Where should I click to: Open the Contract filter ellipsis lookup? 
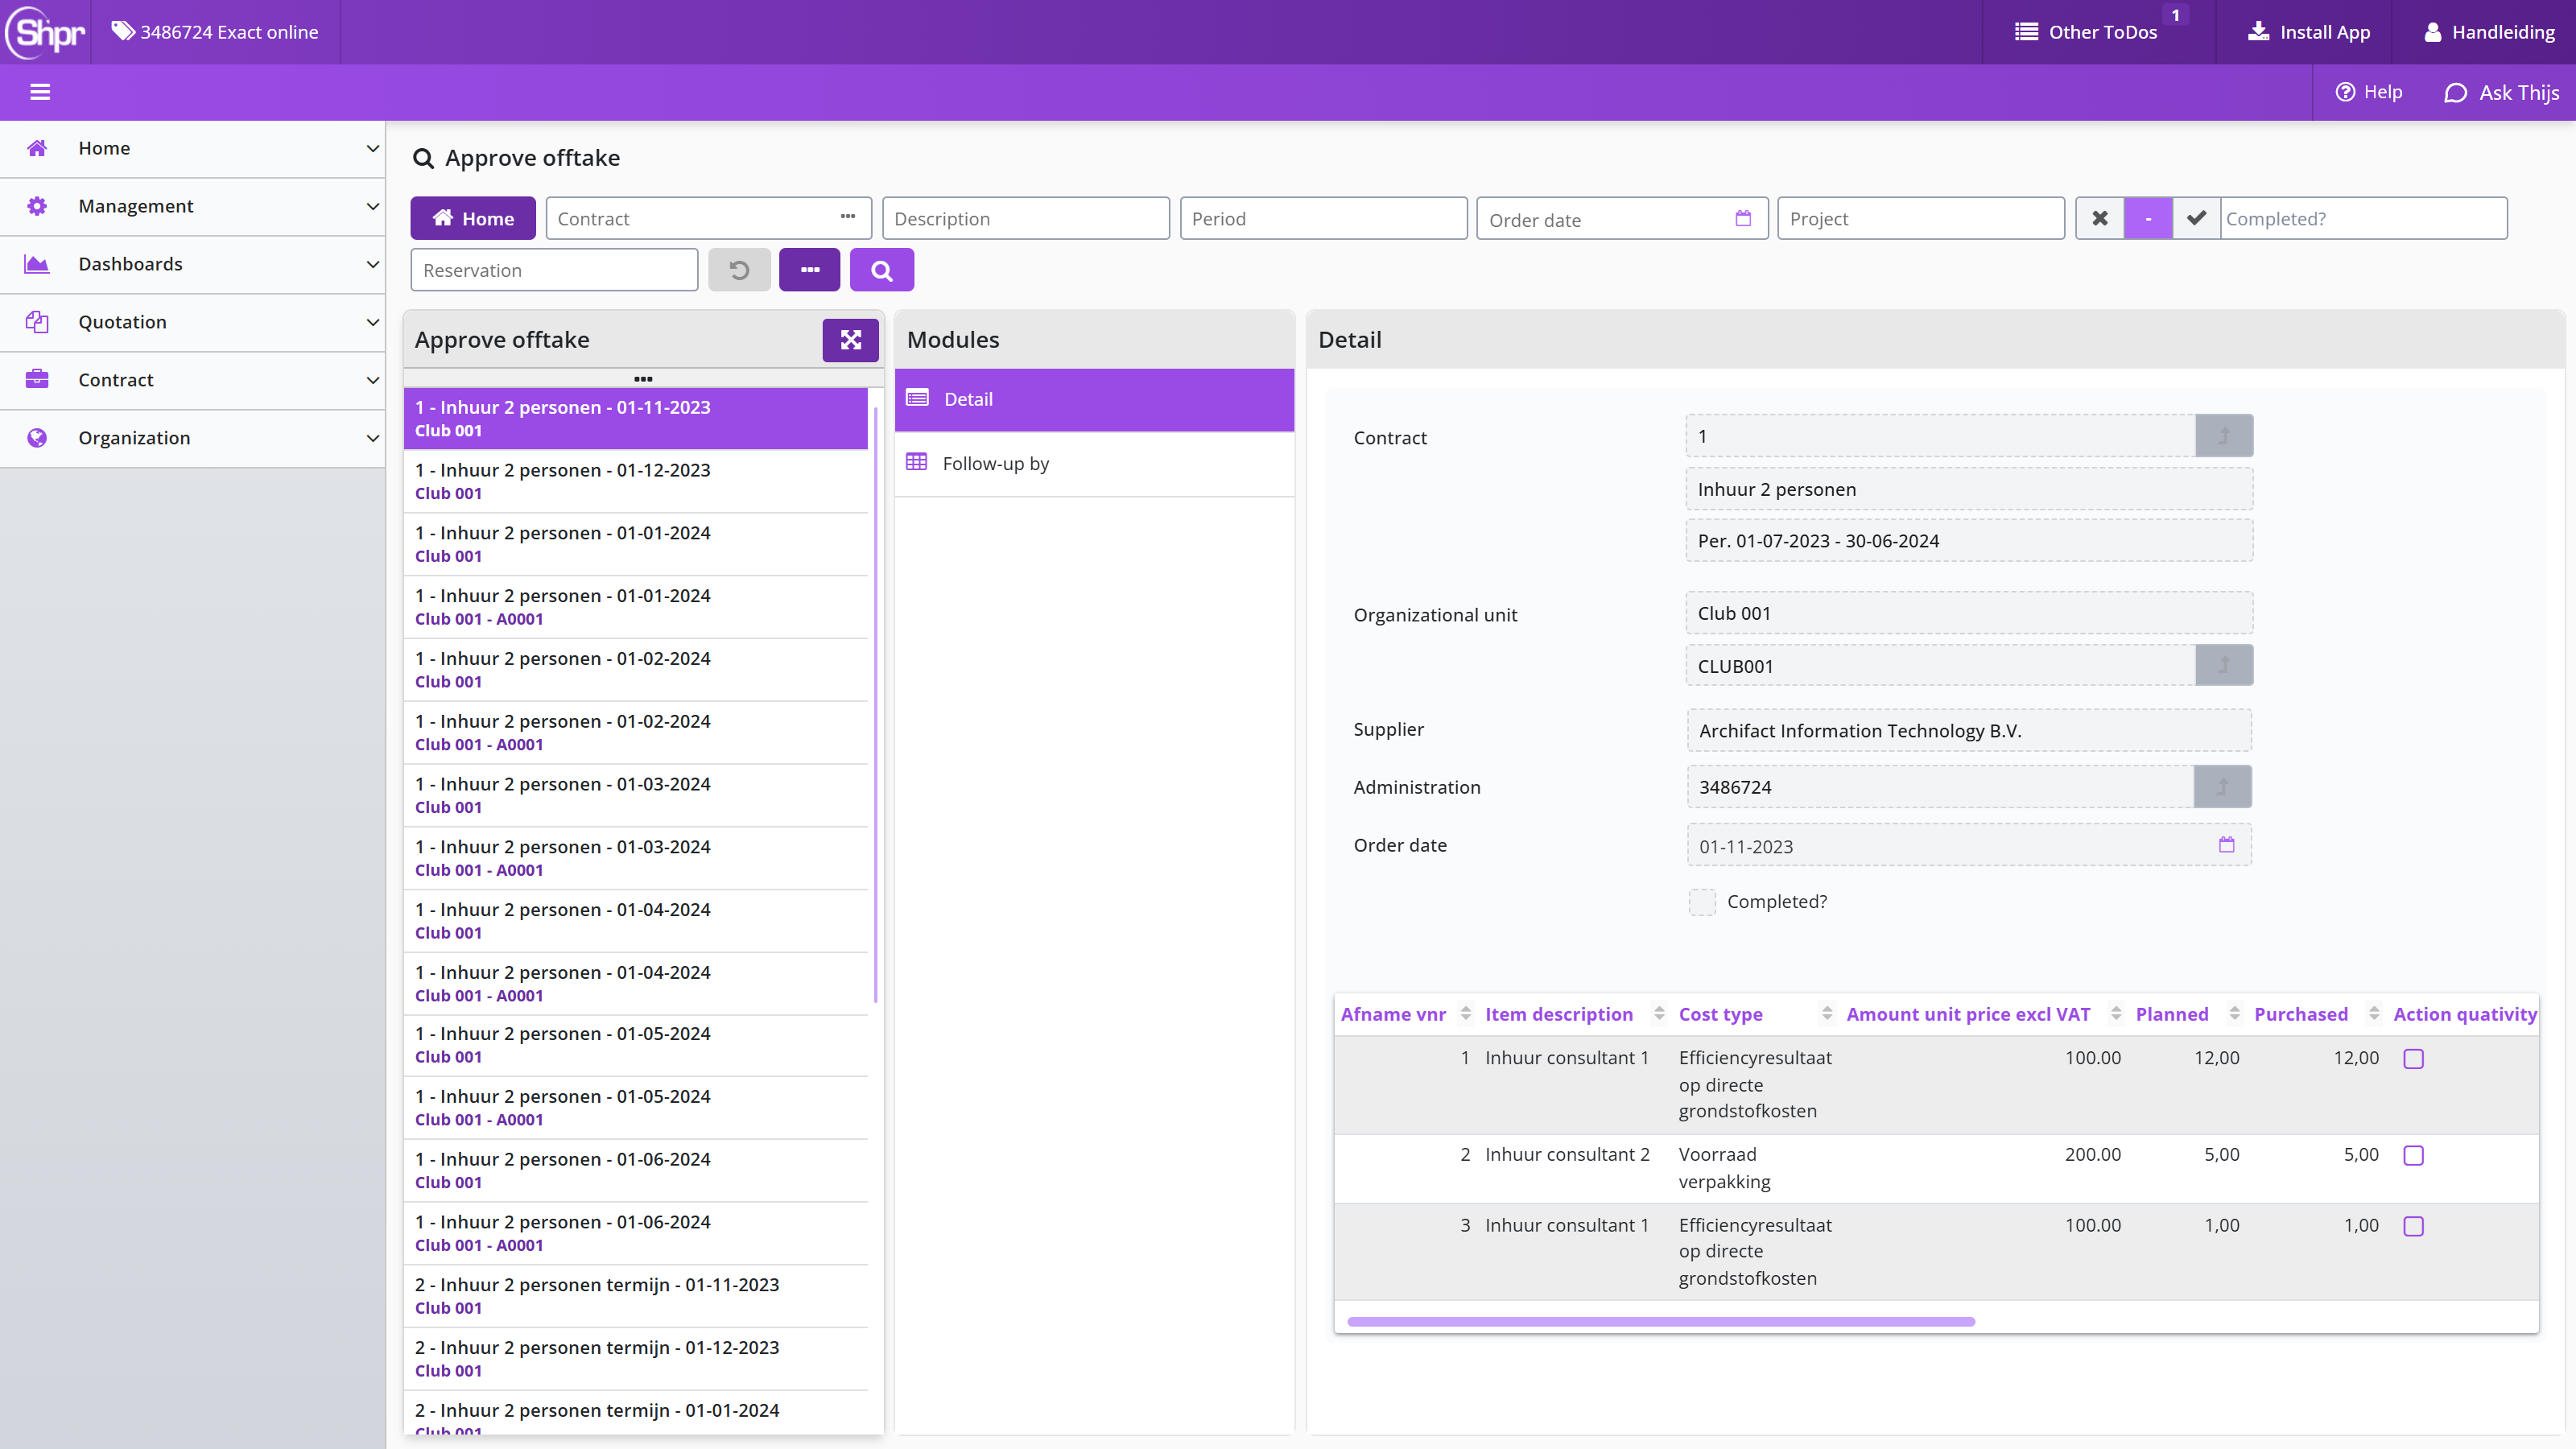[x=848, y=217]
